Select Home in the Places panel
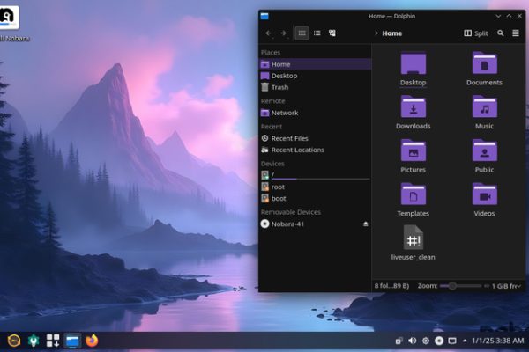This screenshot has height=352, width=529. (x=316, y=64)
